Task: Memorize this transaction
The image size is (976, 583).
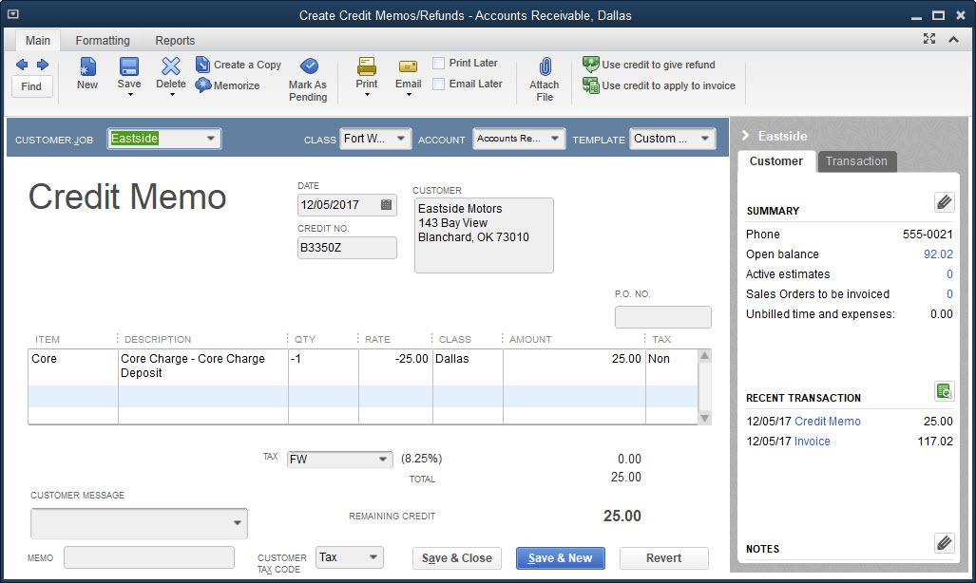Action: [228, 85]
